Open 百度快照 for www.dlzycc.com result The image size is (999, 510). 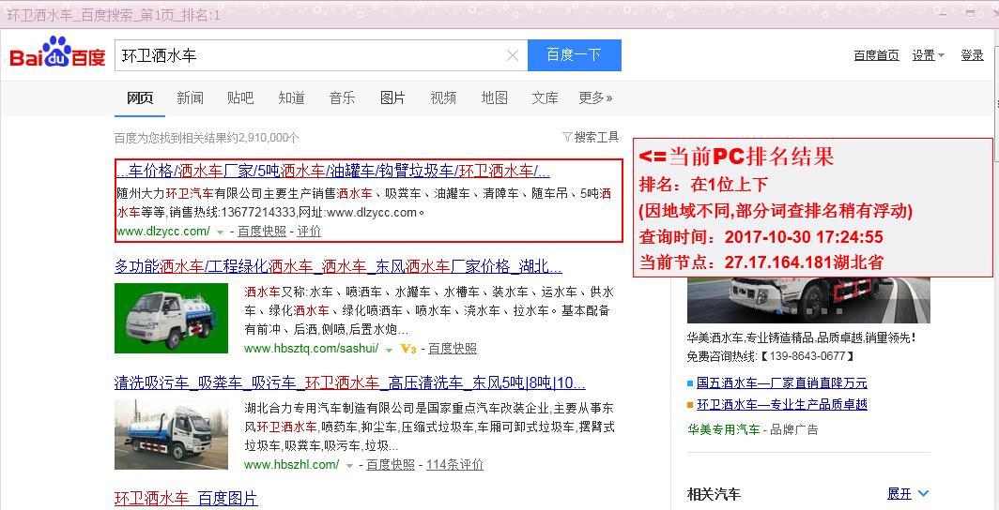point(262,232)
